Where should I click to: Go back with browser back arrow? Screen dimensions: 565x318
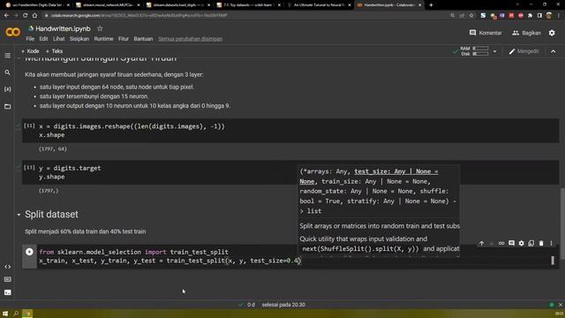pos(6,16)
